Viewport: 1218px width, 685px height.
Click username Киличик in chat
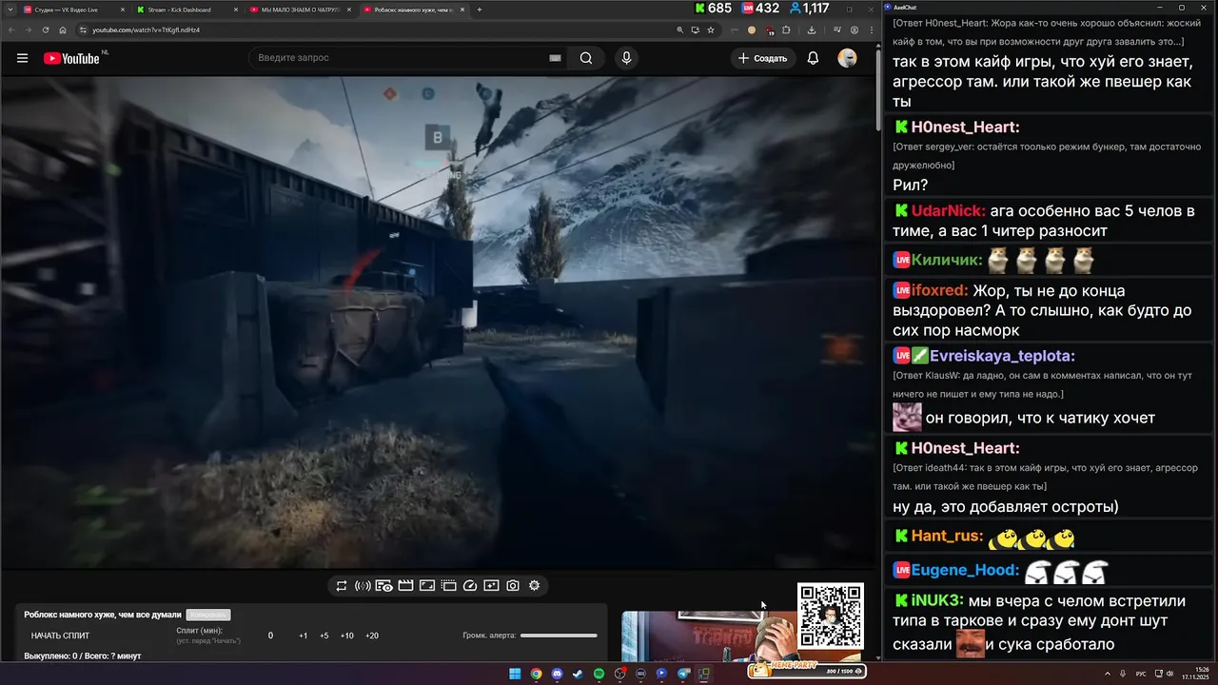(947, 260)
